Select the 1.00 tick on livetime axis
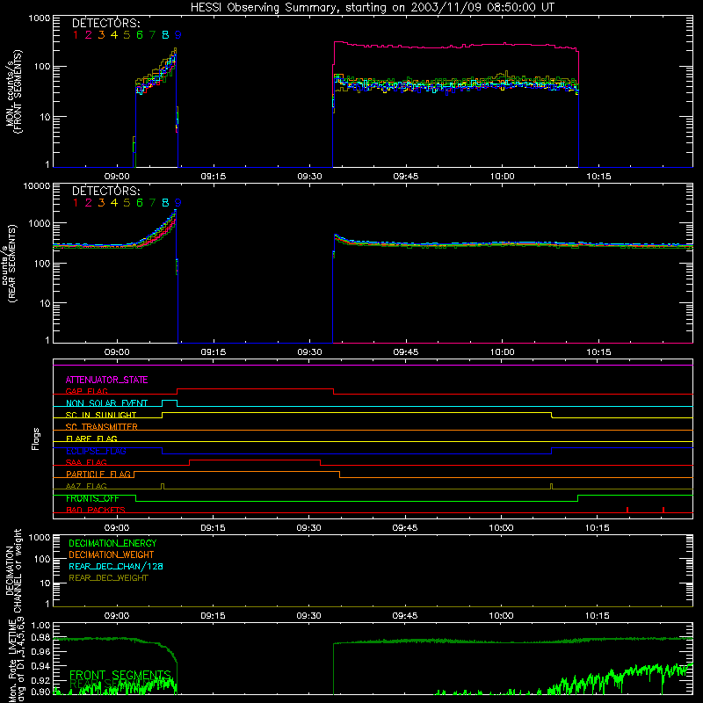703x703 pixels. click(40, 626)
